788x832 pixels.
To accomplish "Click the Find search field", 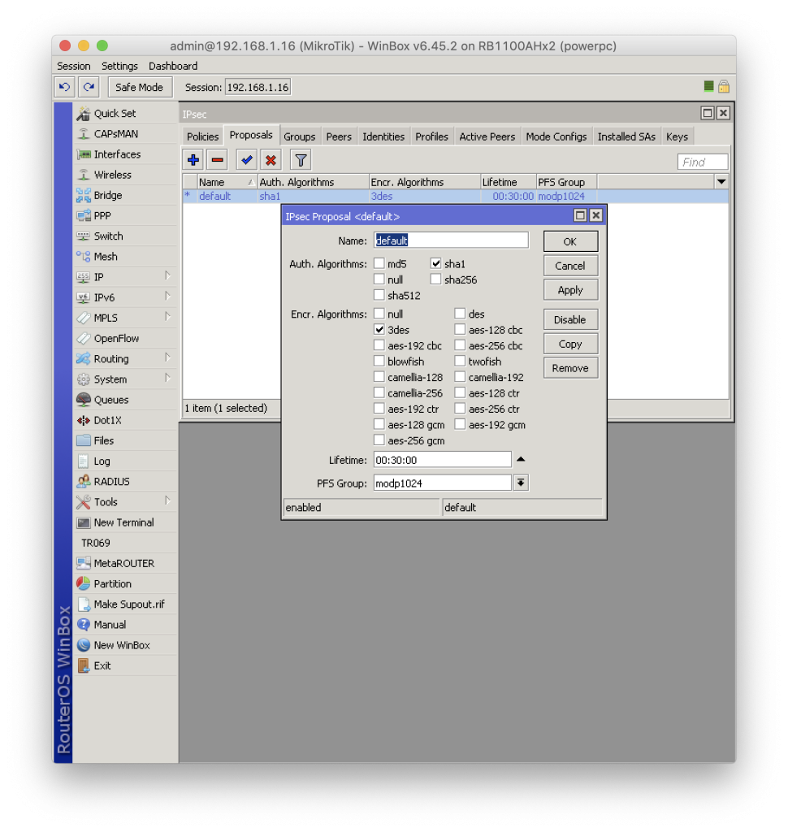I will [702, 162].
